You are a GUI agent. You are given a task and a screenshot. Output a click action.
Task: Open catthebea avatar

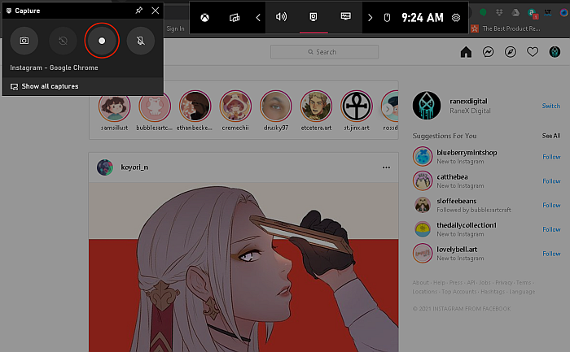(423, 180)
